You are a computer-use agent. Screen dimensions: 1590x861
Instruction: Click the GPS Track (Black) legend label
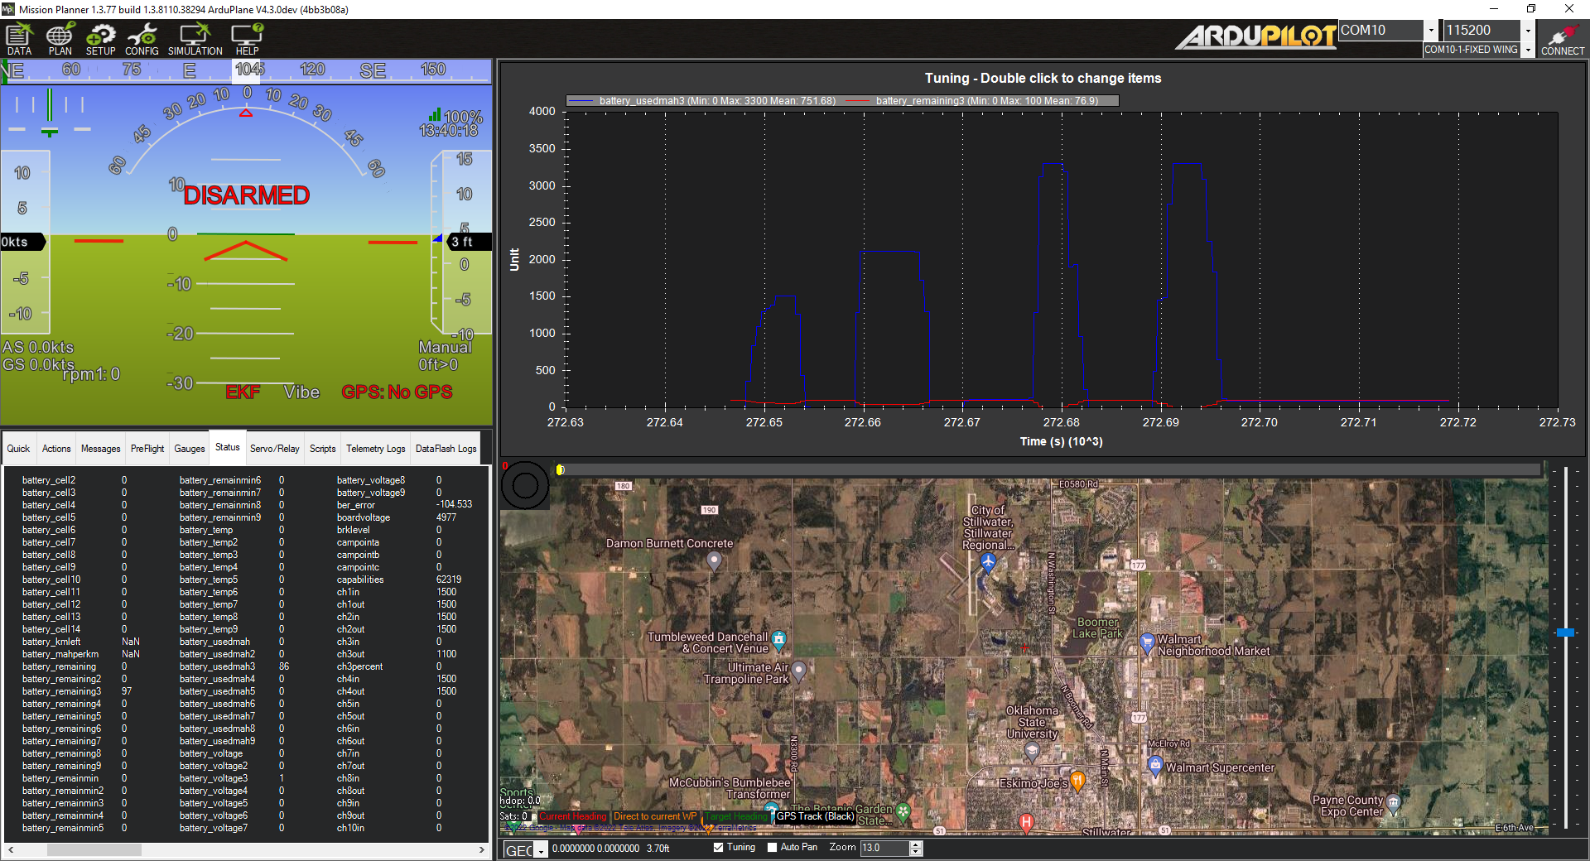(x=815, y=816)
